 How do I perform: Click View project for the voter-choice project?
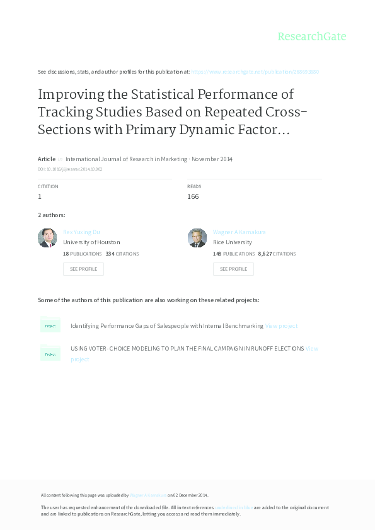(310, 348)
